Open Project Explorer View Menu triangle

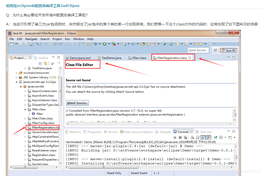(x=59, y=63)
